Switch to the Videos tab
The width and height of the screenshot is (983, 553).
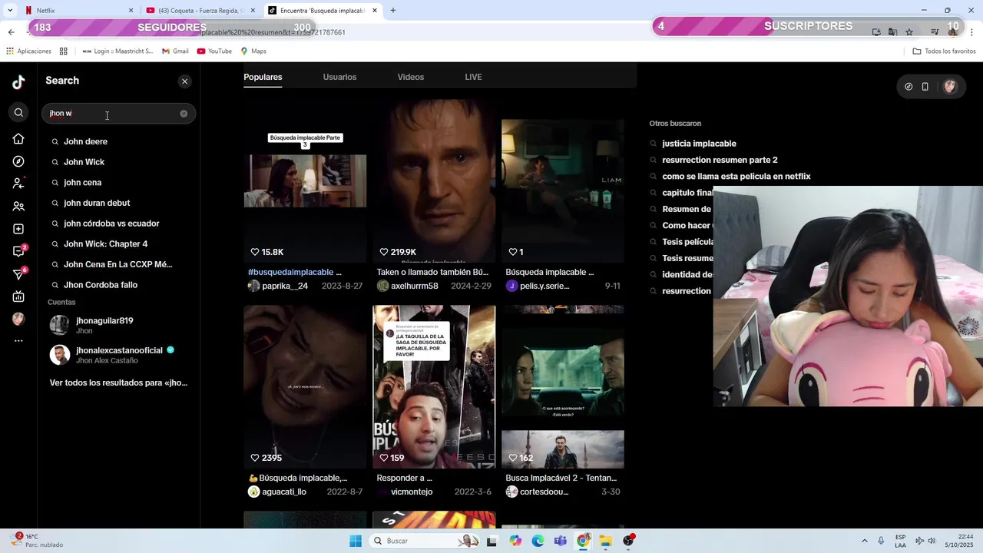pyautogui.click(x=411, y=77)
